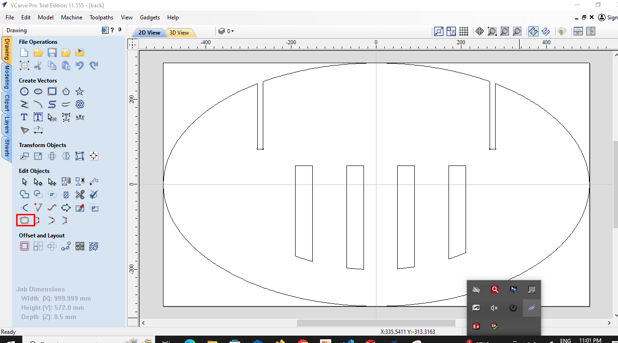618x343 pixels.
Task: Click the ENG language indicator on taskbar
Action: (565, 341)
